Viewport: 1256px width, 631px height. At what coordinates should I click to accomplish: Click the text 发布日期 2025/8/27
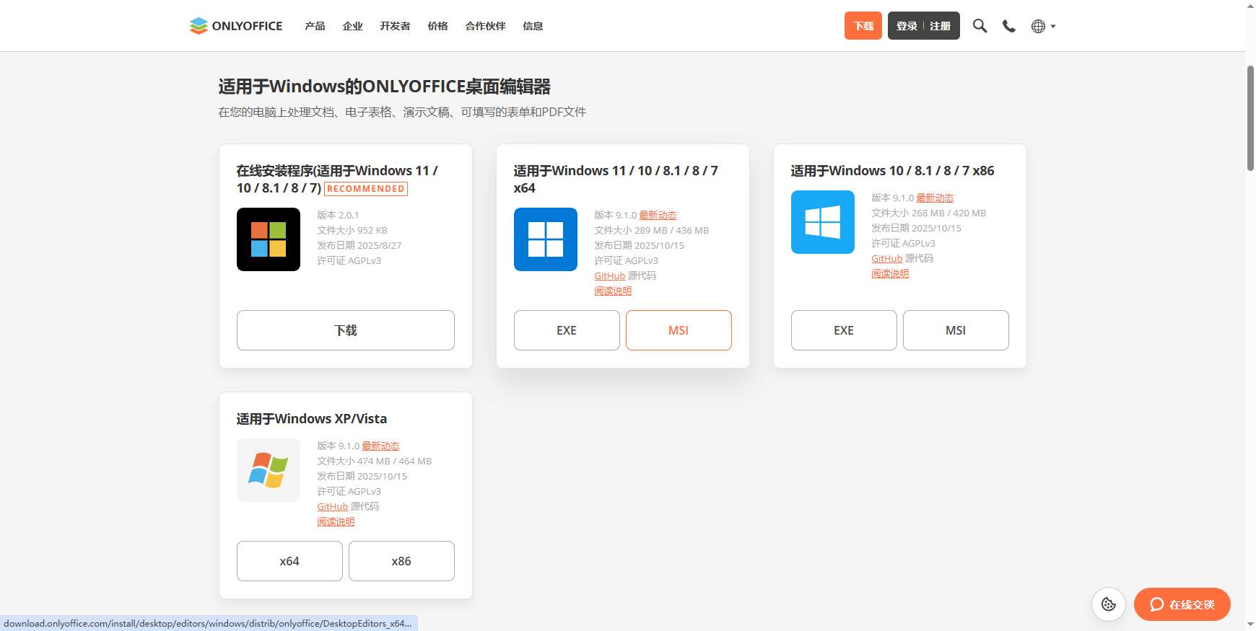[359, 245]
